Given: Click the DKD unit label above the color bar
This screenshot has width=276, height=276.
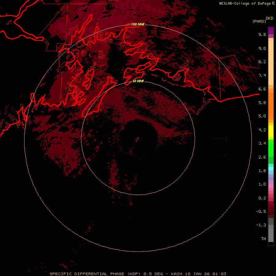Looking at the screenshot, I should pos(269,18).
